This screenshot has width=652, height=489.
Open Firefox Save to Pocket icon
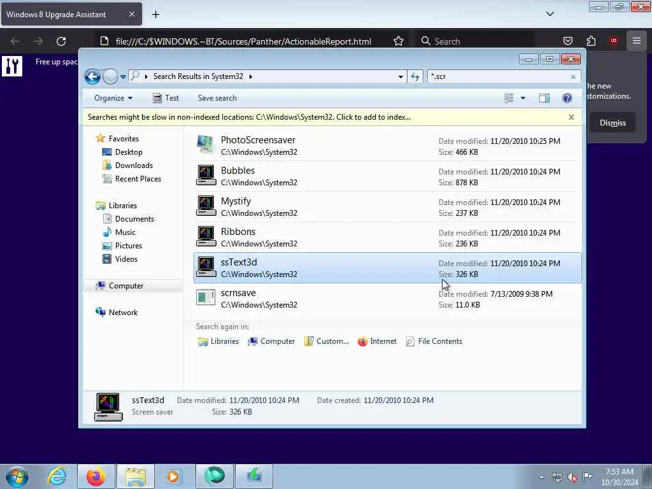coord(567,41)
